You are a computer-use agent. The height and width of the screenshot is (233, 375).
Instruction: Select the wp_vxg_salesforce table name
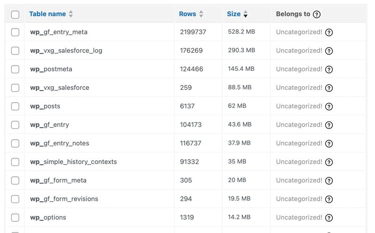click(x=60, y=88)
